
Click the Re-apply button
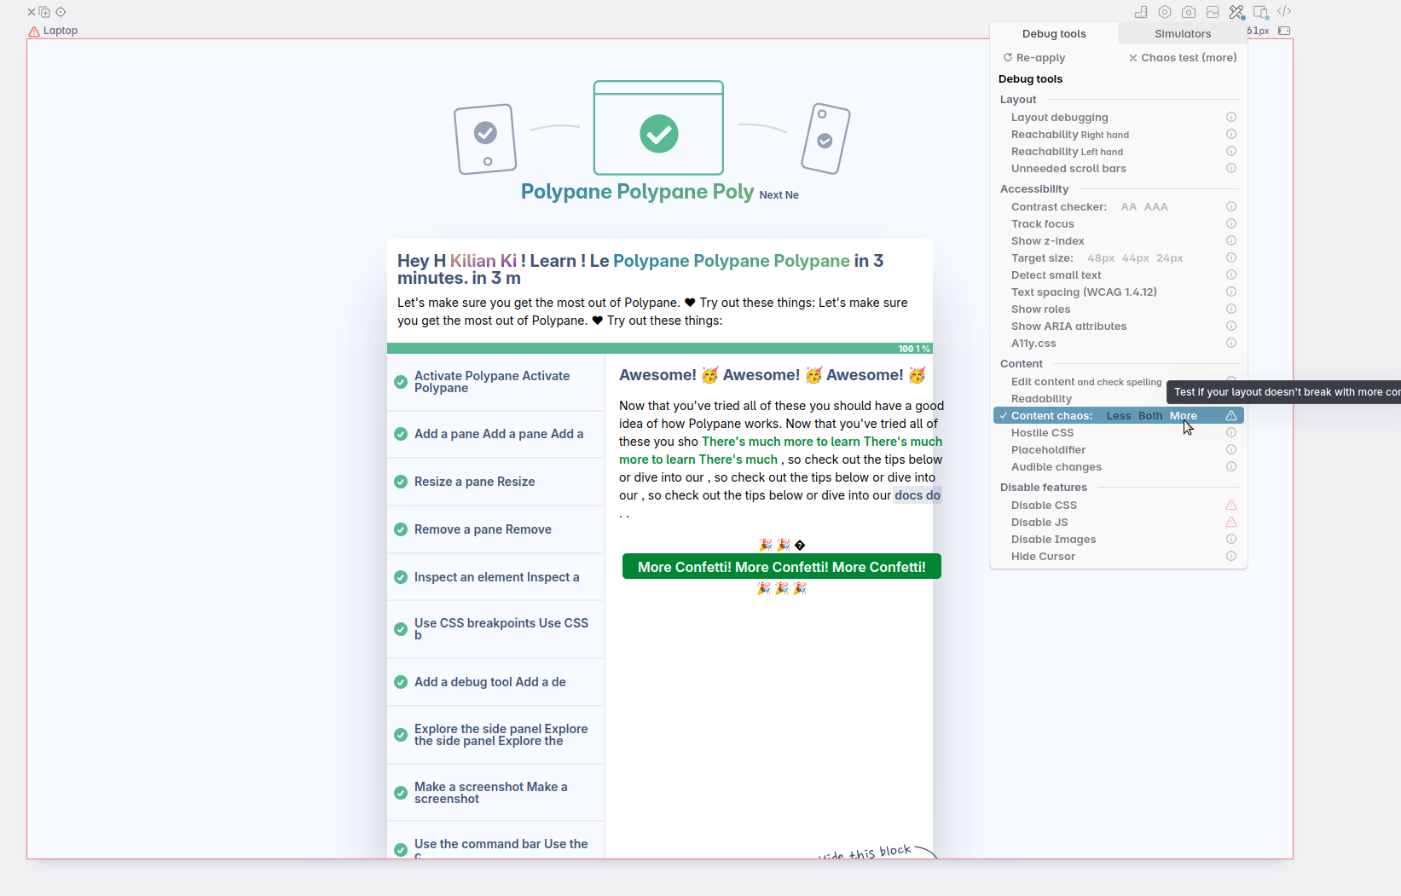(x=1034, y=58)
